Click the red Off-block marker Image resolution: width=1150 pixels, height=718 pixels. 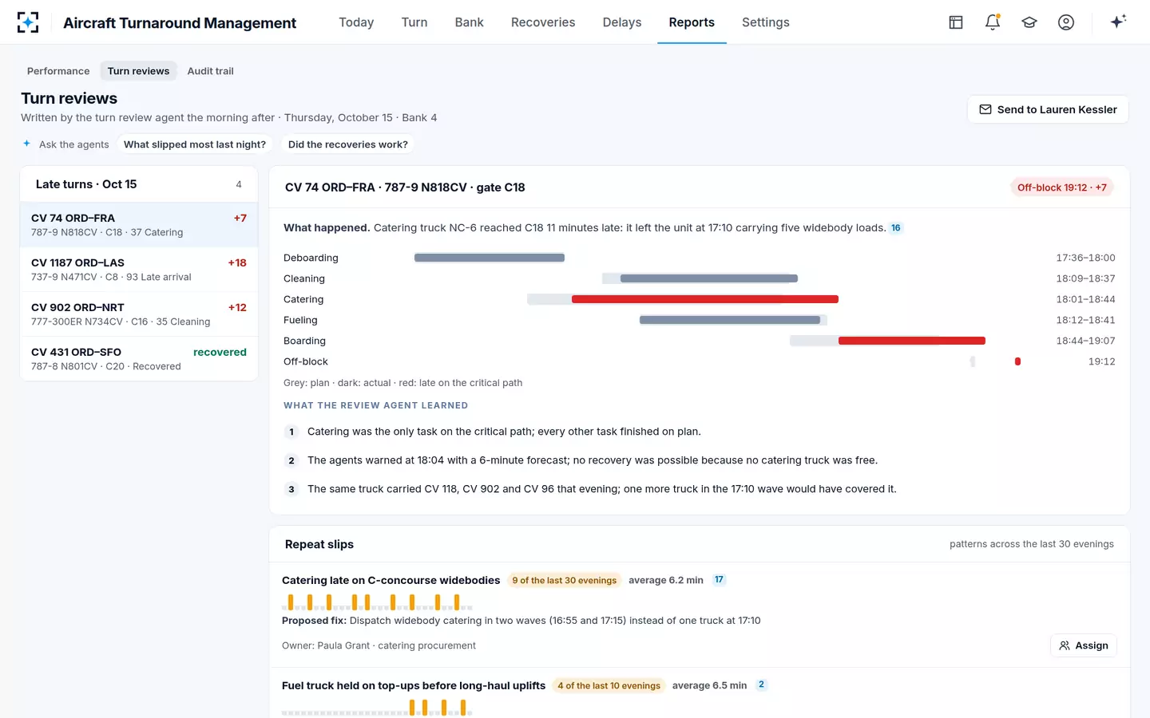[1017, 361]
